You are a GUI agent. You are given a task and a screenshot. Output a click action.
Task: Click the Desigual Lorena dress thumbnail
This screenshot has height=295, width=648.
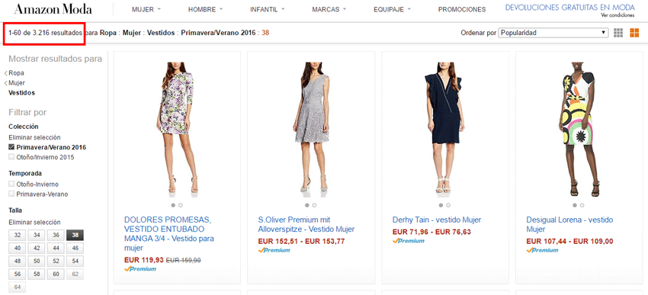coord(579,129)
